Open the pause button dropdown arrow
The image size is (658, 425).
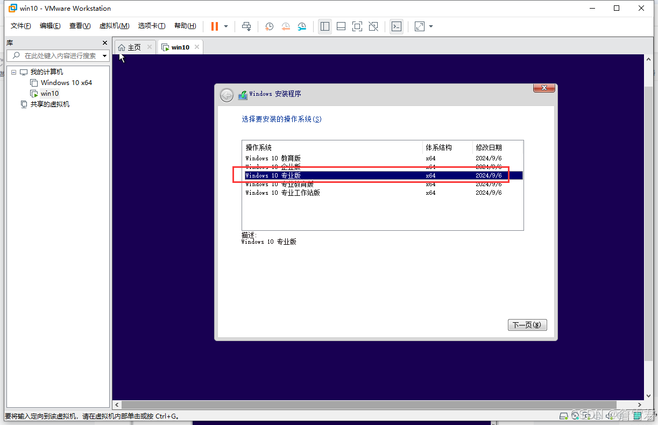(225, 26)
